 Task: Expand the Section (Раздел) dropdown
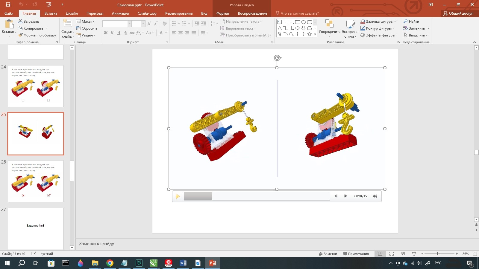86,35
